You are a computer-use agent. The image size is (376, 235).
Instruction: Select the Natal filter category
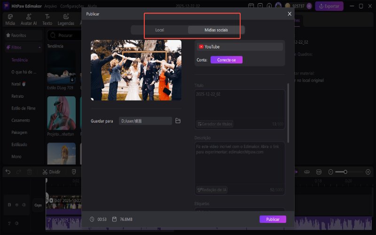[18, 84]
